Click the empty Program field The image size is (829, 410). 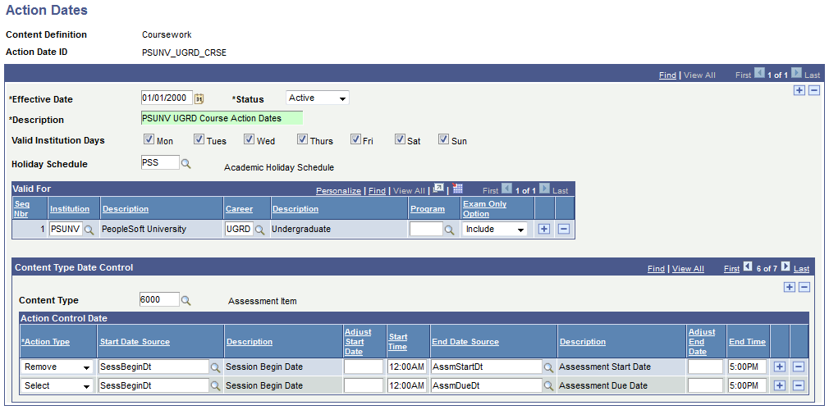click(426, 230)
